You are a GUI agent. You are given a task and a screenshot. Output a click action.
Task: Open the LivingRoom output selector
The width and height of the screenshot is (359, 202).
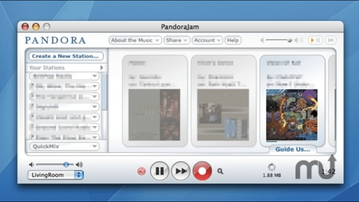pyautogui.click(x=56, y=175)
